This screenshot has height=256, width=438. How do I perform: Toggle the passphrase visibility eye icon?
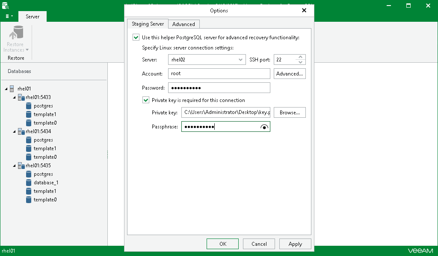click(265, 126)
